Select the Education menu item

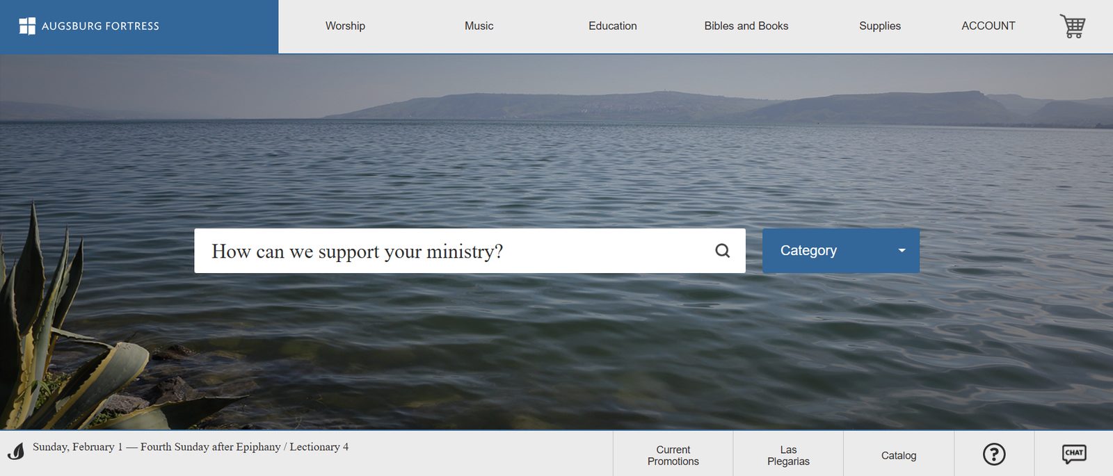[612, 26]
